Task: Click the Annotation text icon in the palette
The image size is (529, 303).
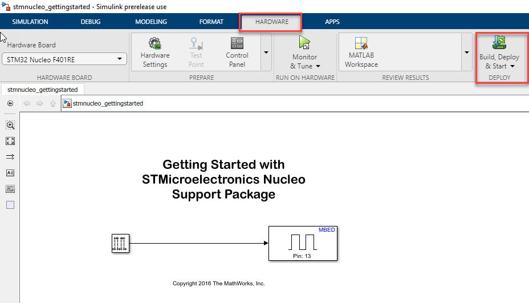Action: click(10, 173)
